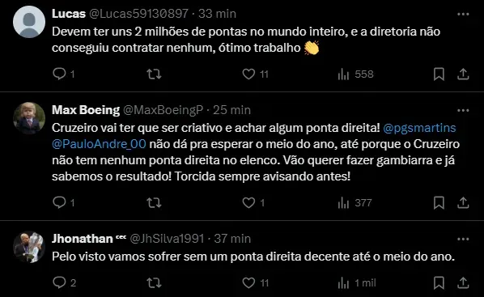Bookmark Lucas's tweet

tap(439, 74)
